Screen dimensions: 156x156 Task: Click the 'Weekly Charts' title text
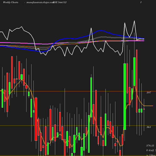[x=11, y=2]
